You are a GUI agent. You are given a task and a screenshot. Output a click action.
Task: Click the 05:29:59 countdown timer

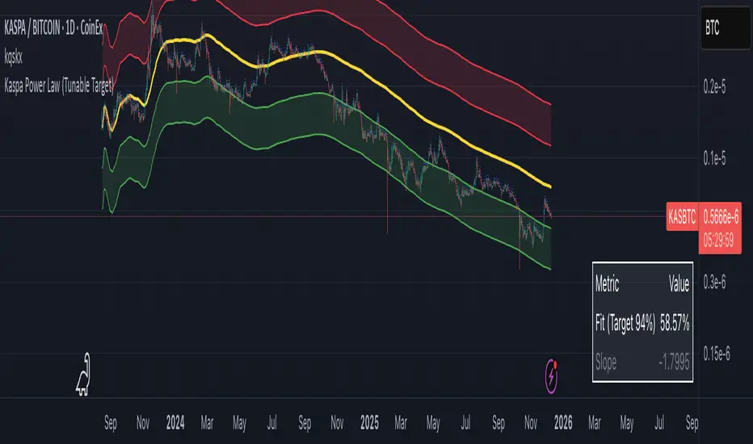[x=719, y=240]
